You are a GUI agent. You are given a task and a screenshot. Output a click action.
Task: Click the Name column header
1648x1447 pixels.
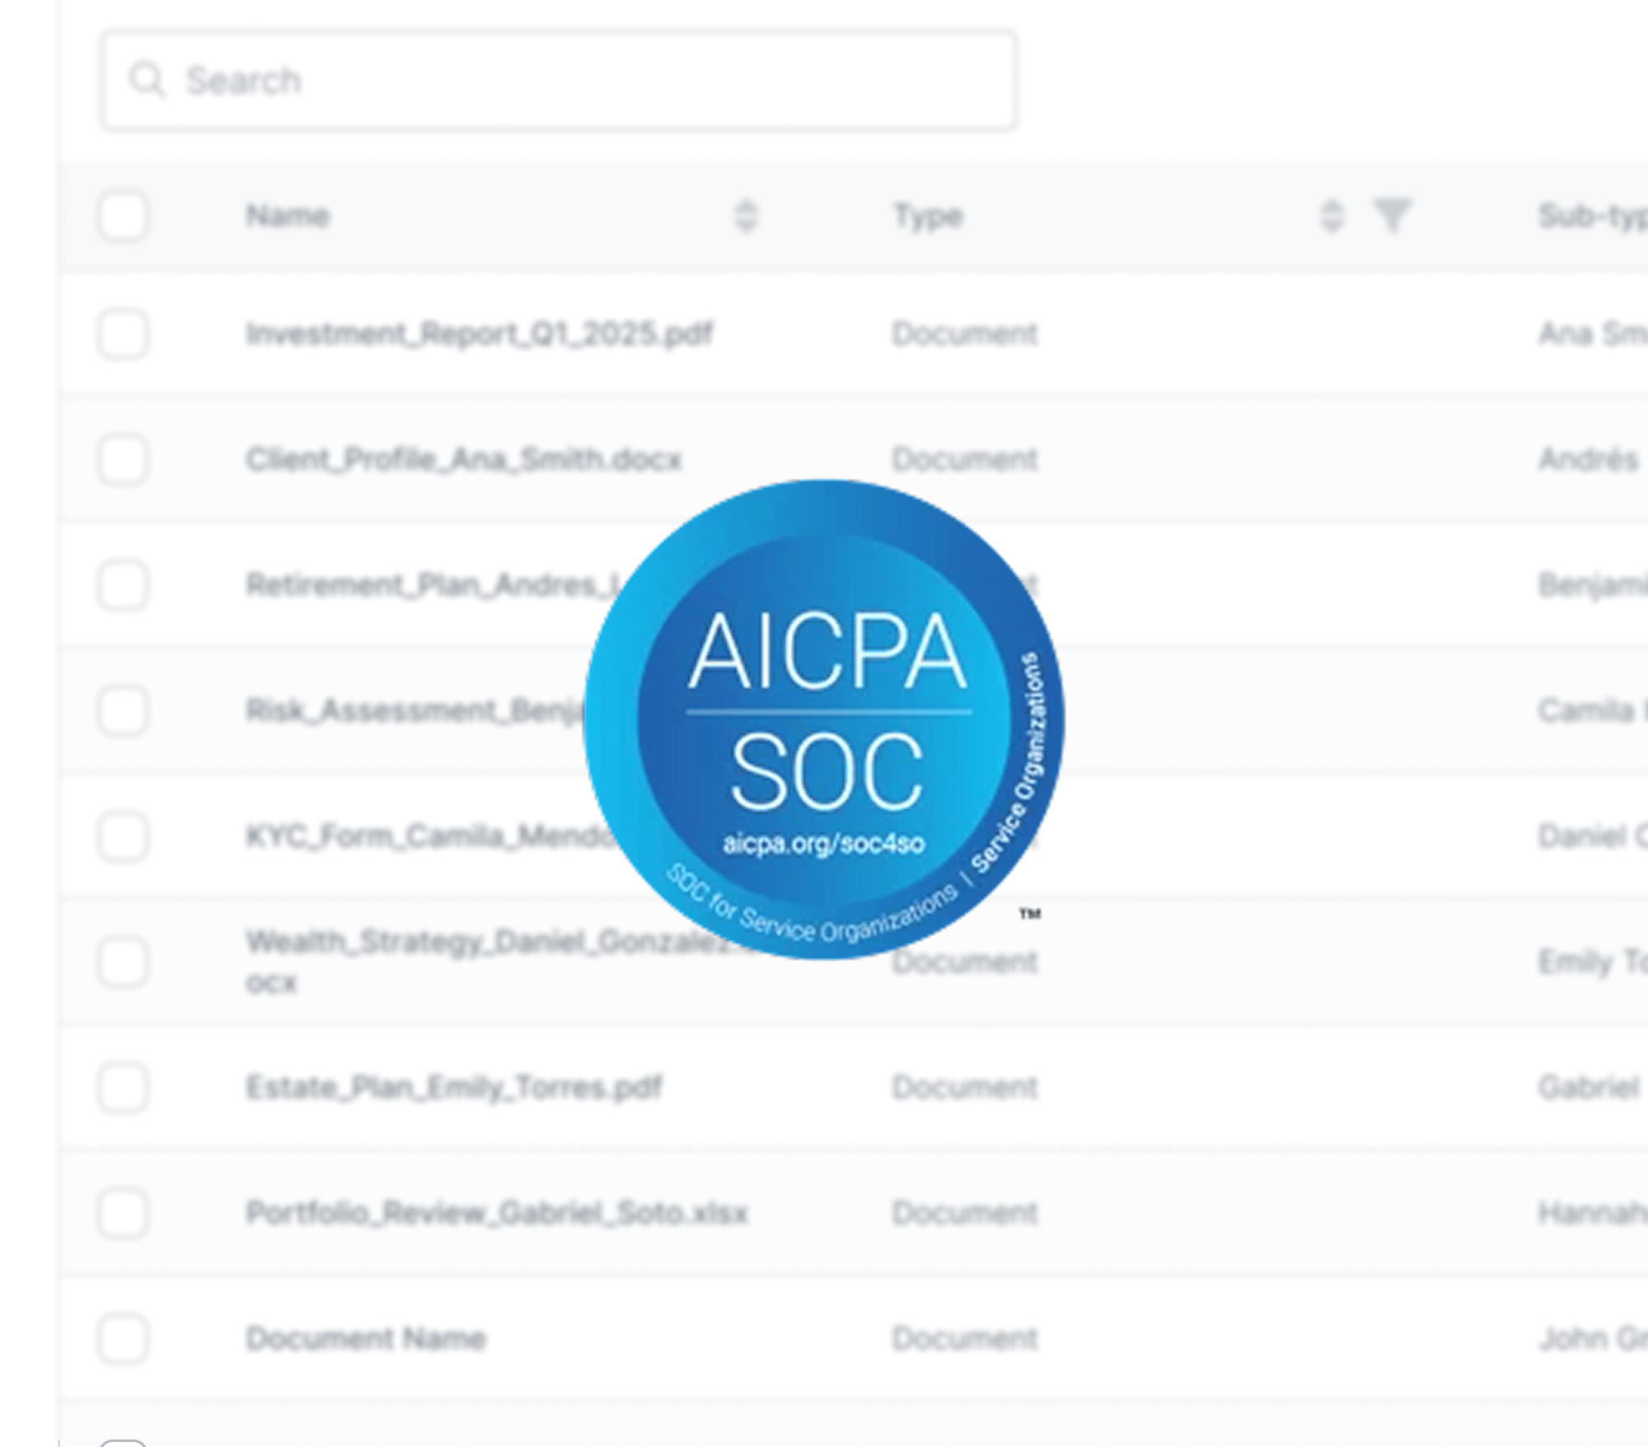click(x=288, y=216)
